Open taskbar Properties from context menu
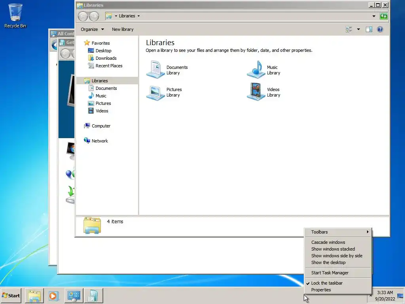The width and height of the screenshot is (405, 304). [x=338, y=290]
